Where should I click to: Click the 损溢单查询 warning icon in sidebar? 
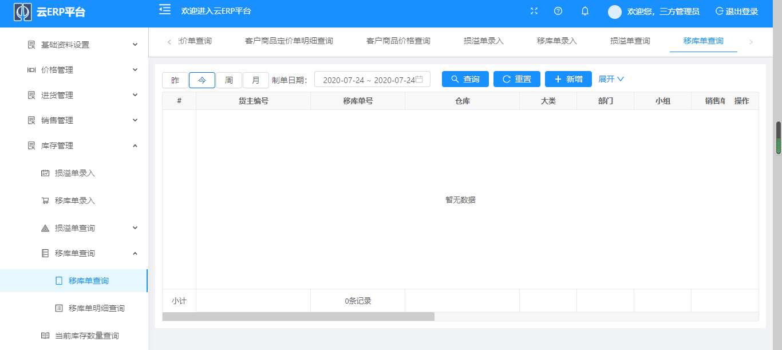[x=45, y=227]
